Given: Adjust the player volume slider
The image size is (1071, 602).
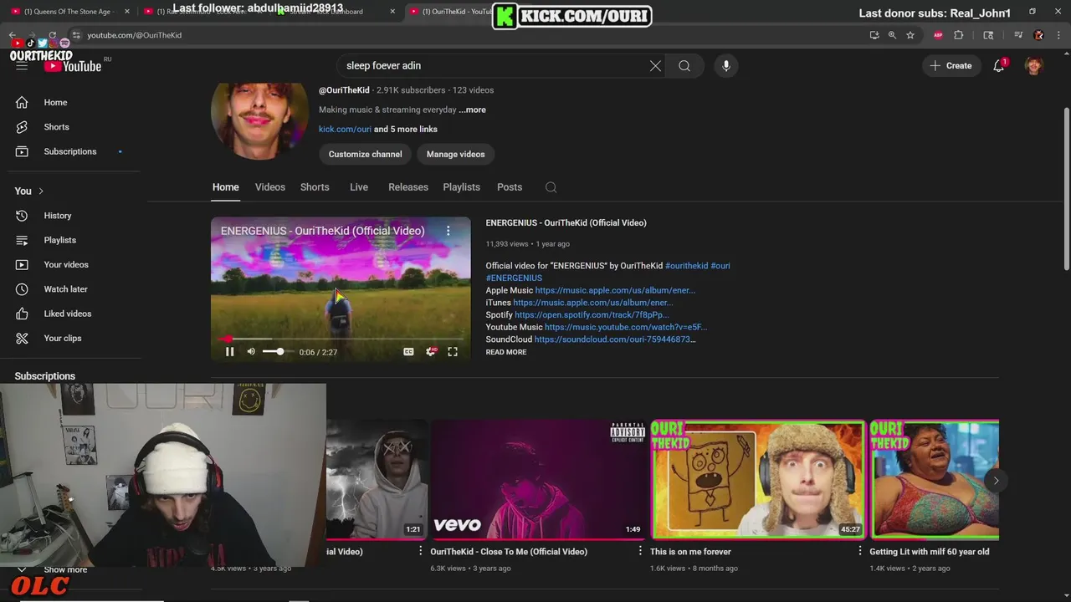Looking at the screenshot, I should (277, 352).
